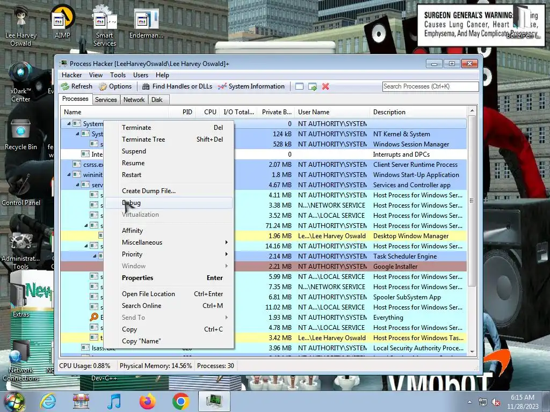
Task: Open xDark Center desktop icon
Action: tap(21, 82)
